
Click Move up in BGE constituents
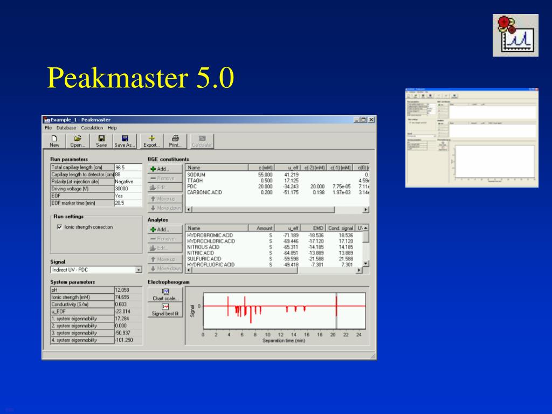click(165, 198)
